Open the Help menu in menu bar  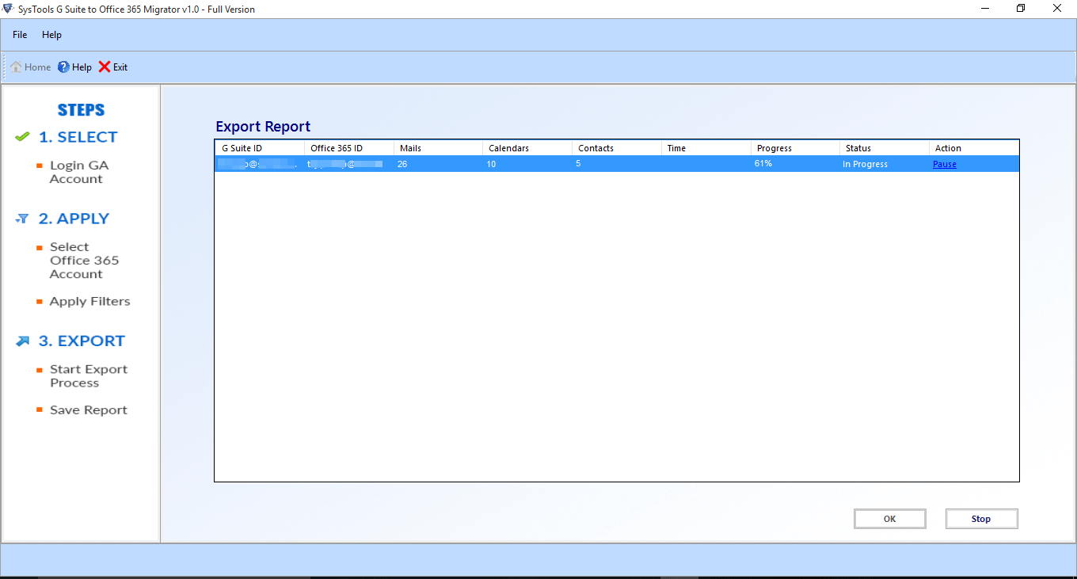(51, 35)
